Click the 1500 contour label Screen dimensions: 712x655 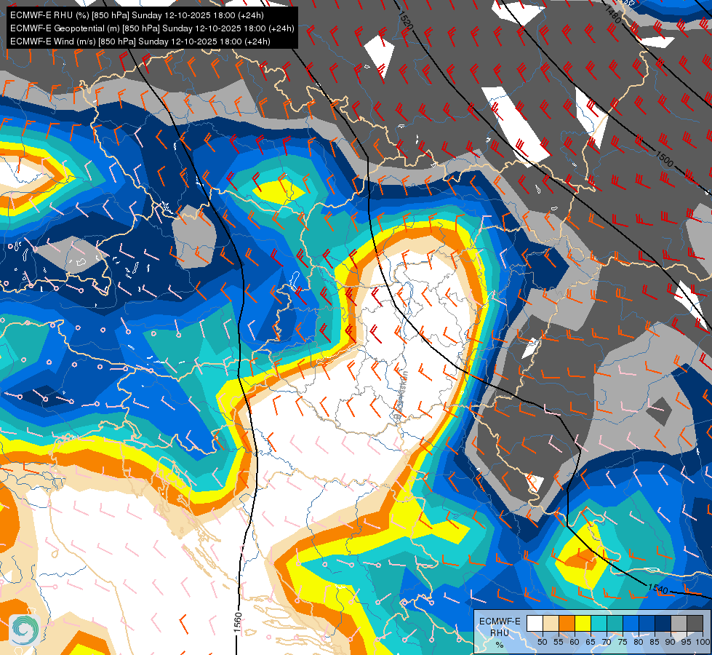tap(664, 158)
